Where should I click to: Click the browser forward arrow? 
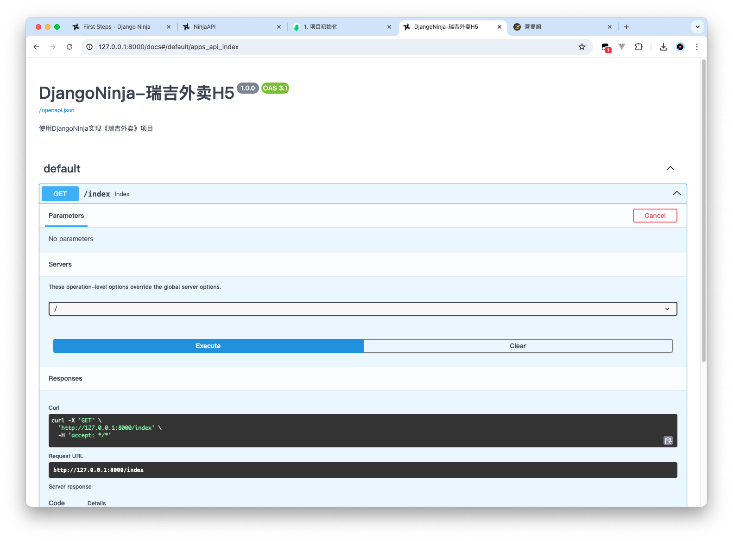click(x=53, y=47)
